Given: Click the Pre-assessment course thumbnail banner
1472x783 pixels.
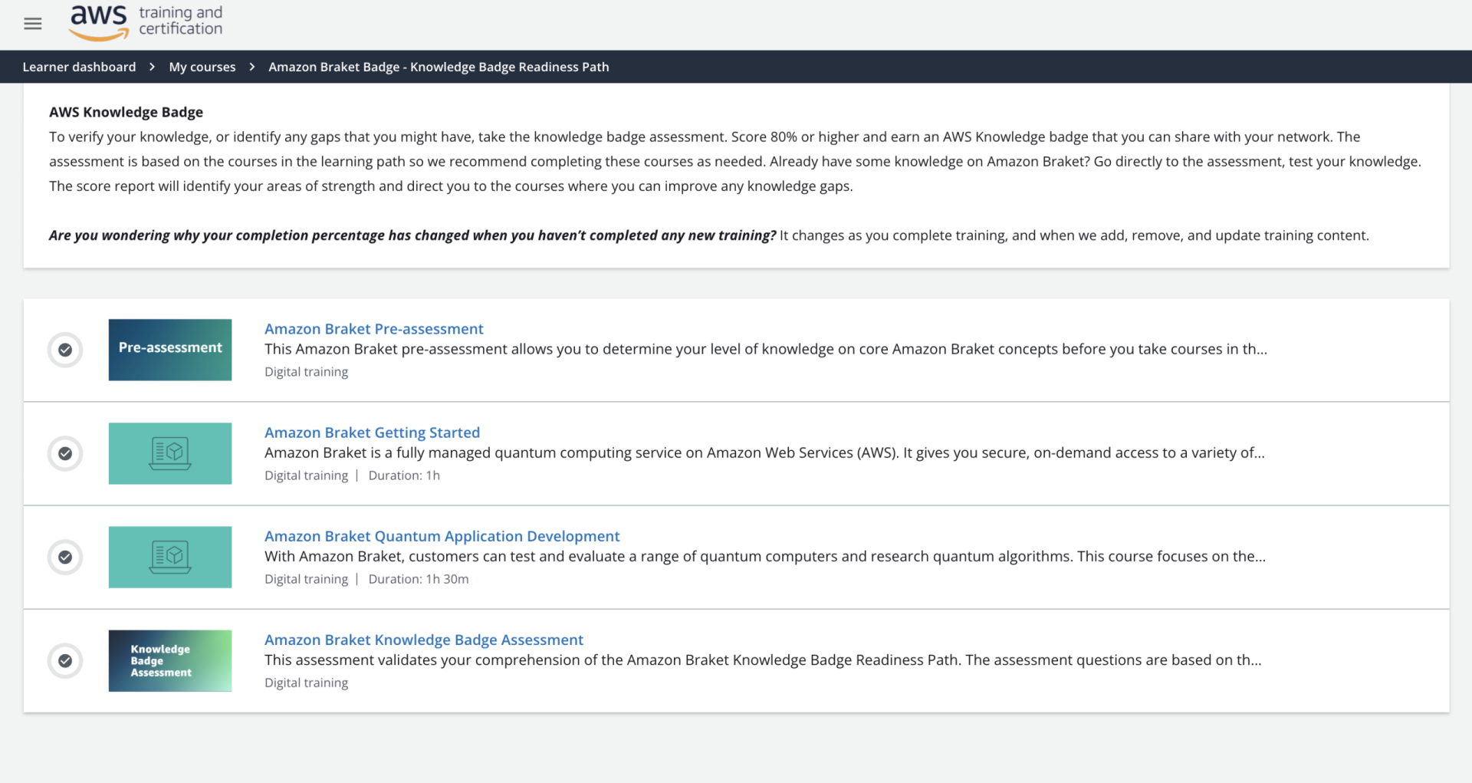Looking at the screenshot, I should [x=169, y=349].
